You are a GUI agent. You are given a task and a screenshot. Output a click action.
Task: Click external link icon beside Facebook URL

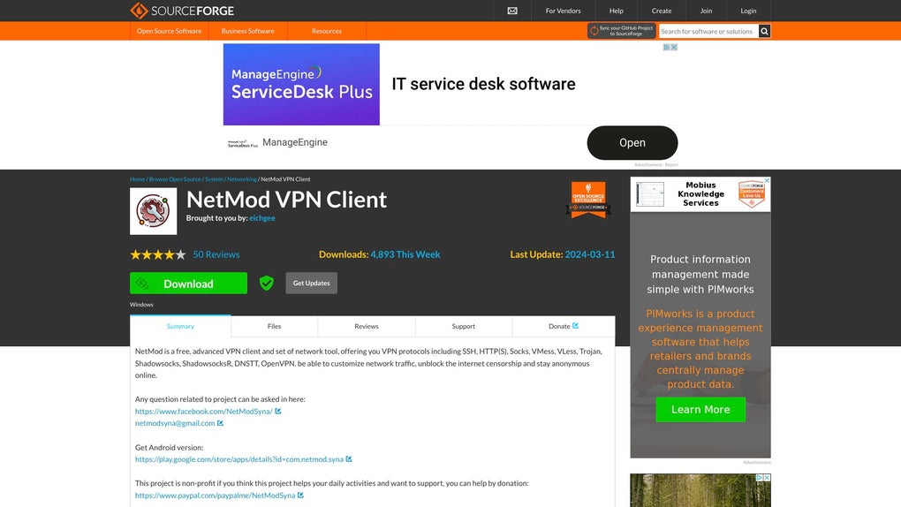[x=278, y=411]
